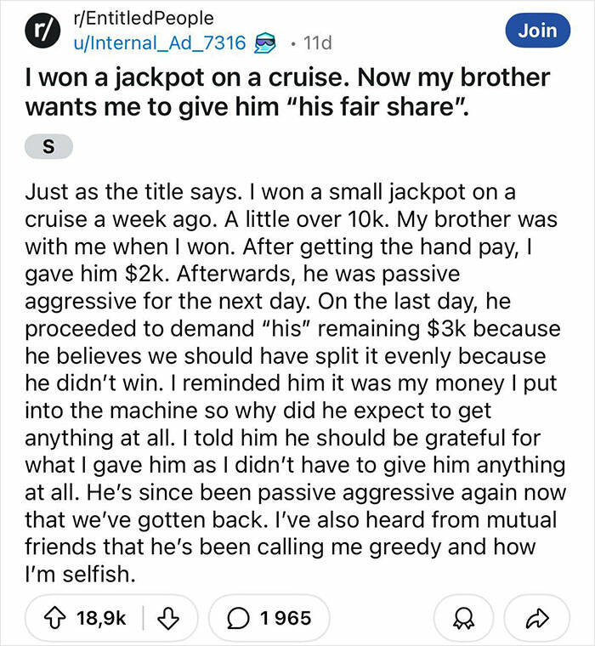Click the last line "I'm selfish."
Image resolution: width=595 pixels, height=646 pixels.
pos(82,575)
